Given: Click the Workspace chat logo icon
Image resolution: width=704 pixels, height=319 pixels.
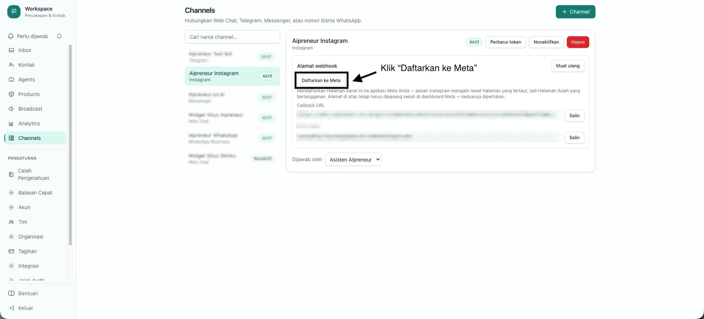Looking at the screenshot, I should [14, 12].
